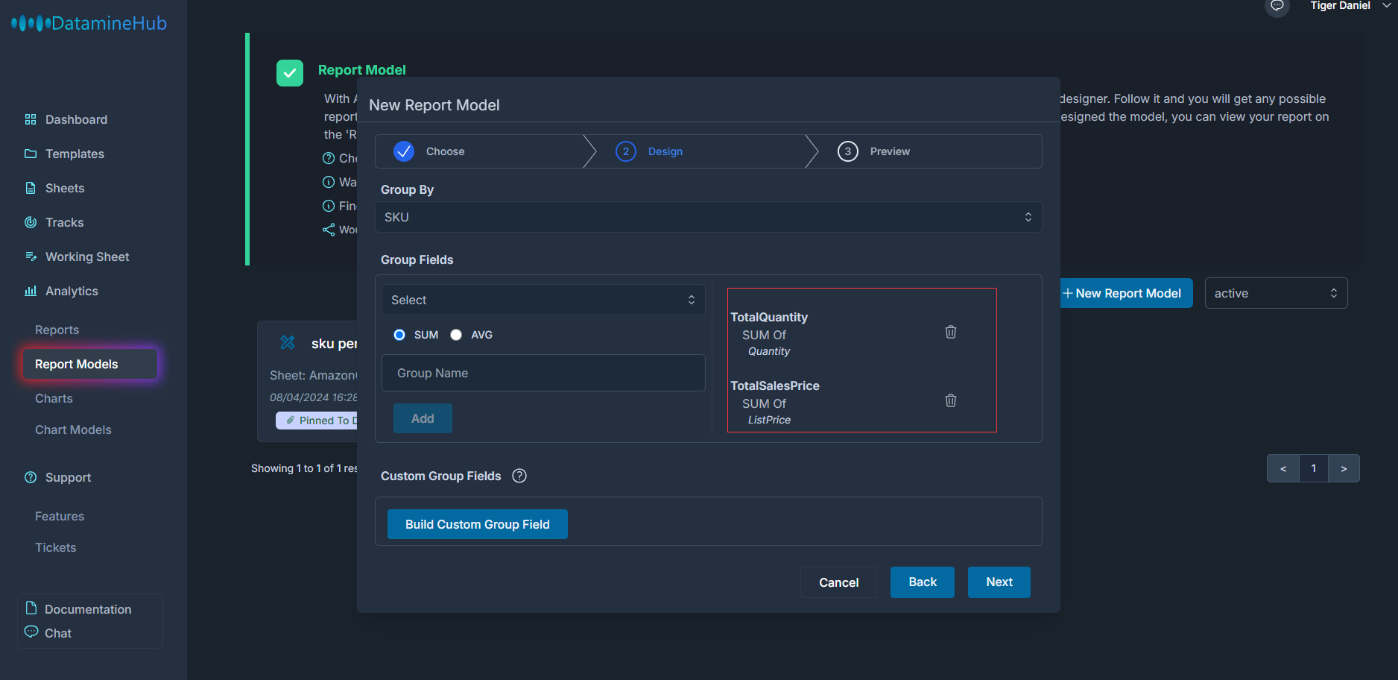Select the AVG radio button
This screenshot has width=1398, height=680.
(x=456, y=335)
